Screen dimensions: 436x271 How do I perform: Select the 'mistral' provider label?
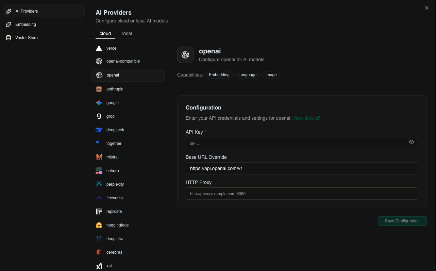pos(113,157)
